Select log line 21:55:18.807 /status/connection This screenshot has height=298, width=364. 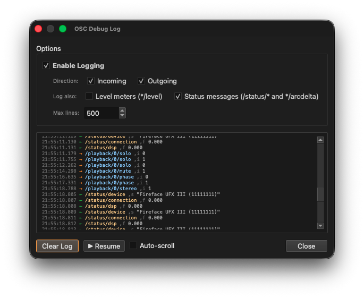102,200
